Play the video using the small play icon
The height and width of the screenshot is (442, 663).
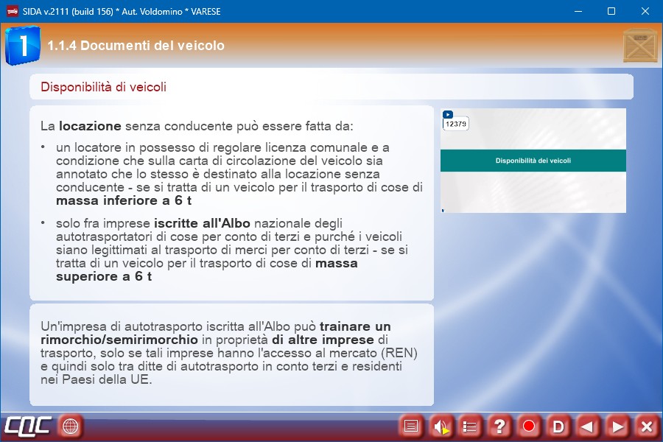click(x=447, y=114)
